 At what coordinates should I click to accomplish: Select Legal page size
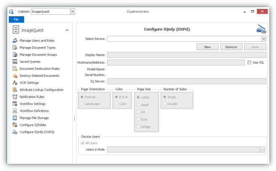pyautogui.click(x=138, y=104)
